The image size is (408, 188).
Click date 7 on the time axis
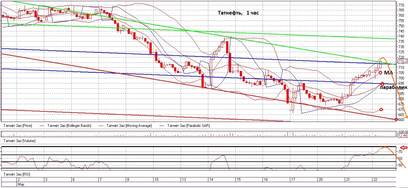coord(100,180)
